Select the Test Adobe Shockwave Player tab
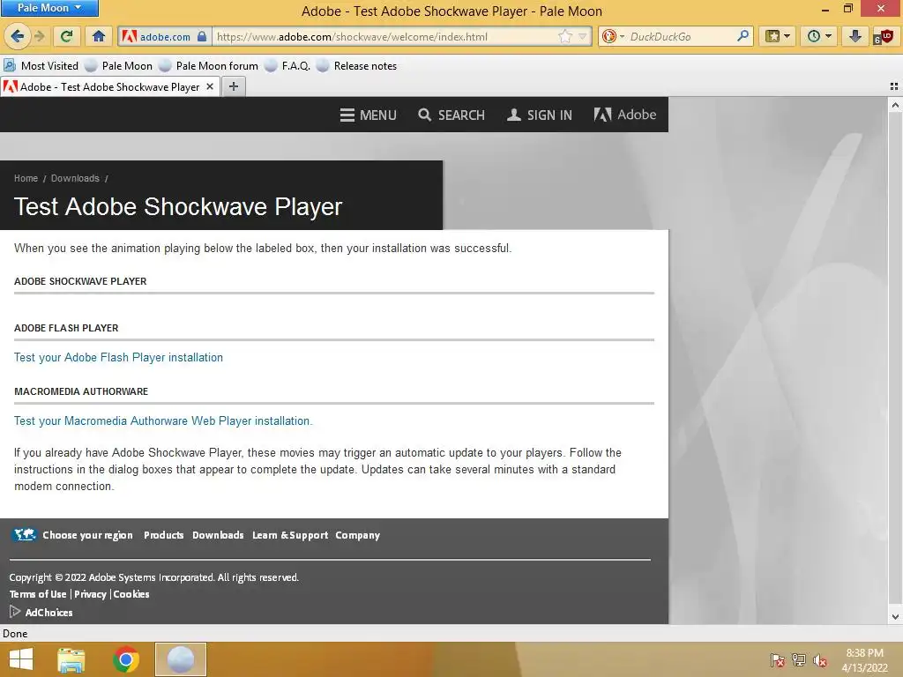Image resolution: width=903 pixels, height=677 pixels. tap(109, 87)
